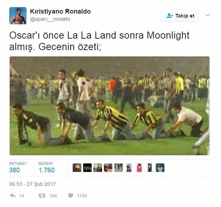Open the 06:53 - 27 Şub 2017 timestamp
Viewport: 221px width, 207px height.
pos(33,184)
